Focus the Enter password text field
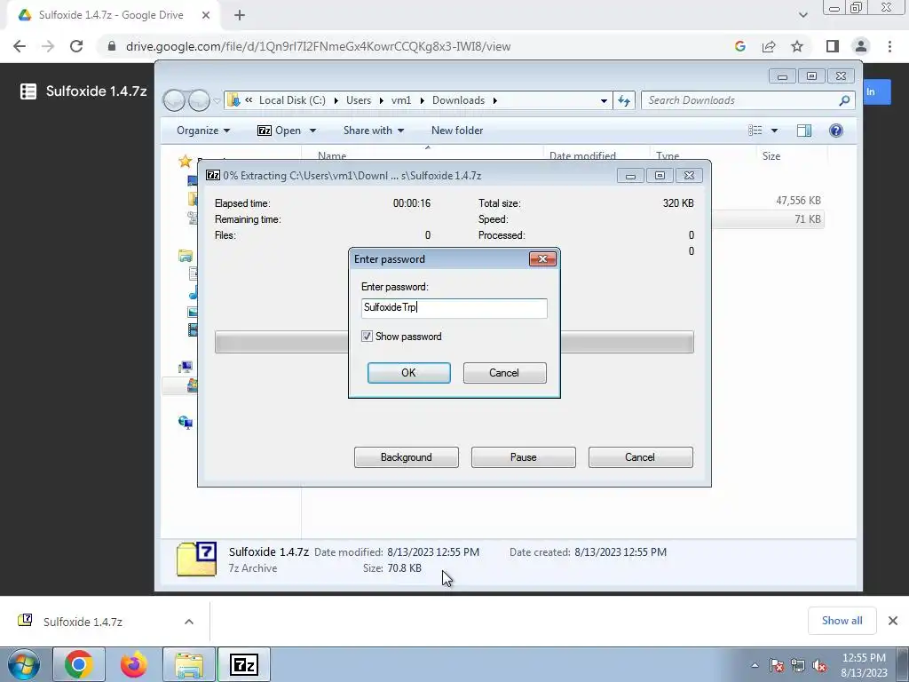The height and width of the screenshot is (682, 909). [454, 308]
